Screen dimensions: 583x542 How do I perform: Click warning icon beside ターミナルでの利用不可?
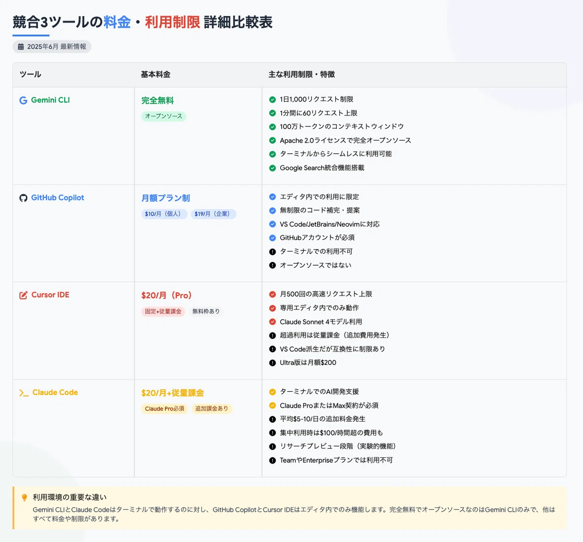click(273, 252)
